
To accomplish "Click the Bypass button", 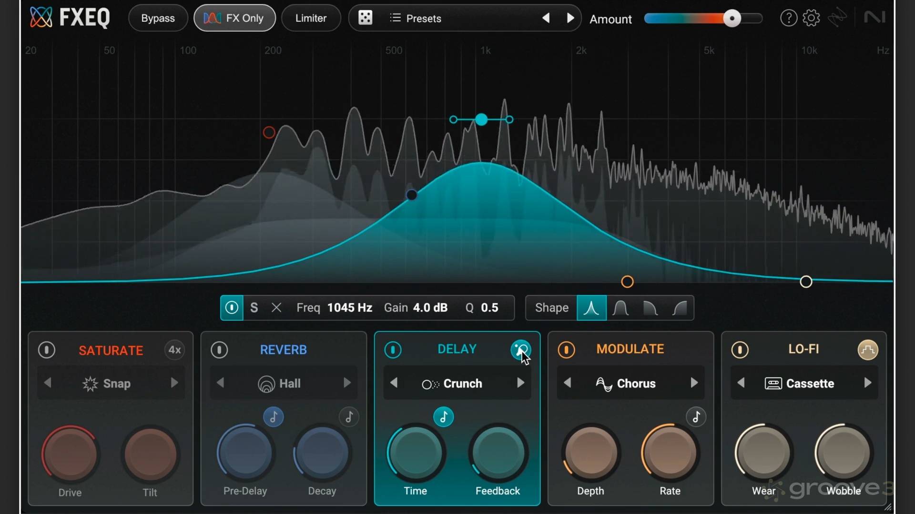I will tap(158, 18).
